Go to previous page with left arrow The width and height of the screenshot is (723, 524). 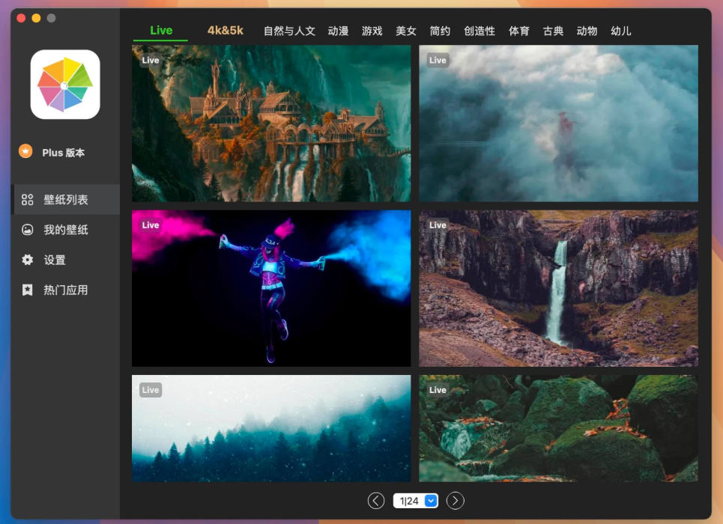[376, 501]
